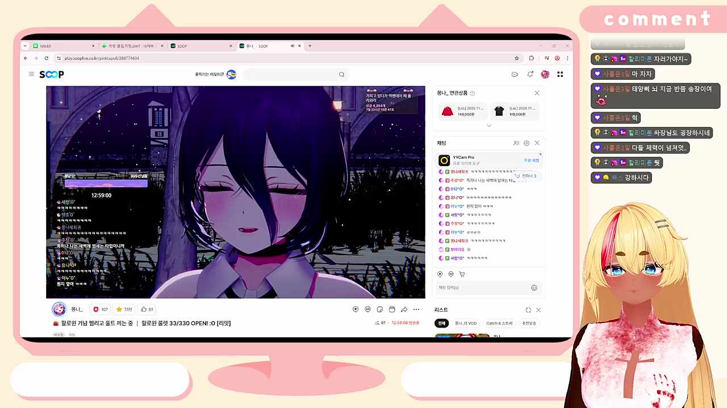Open the tab search dropdown arrow
This screenshot has width=727, height=408.
point(25,46)
